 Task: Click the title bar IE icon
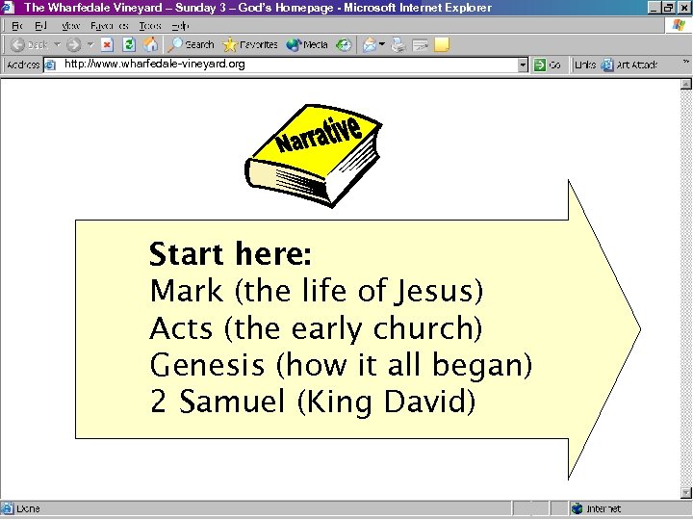coord(8,8)
